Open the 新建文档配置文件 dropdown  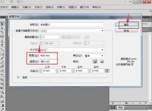click(x=102, y=31)
